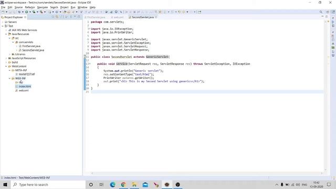Select index.html in the tree

pos(25,86)
